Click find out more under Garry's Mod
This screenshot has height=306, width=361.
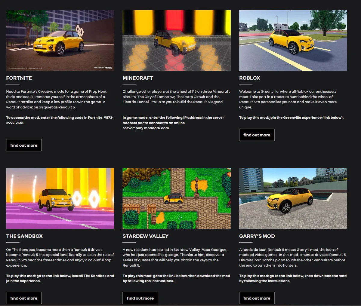(x=257, y=298)
